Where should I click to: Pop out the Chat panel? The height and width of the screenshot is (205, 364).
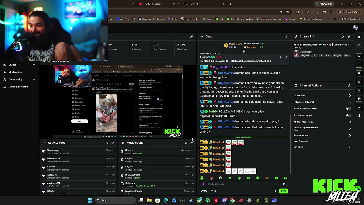[x=286, y=36]
